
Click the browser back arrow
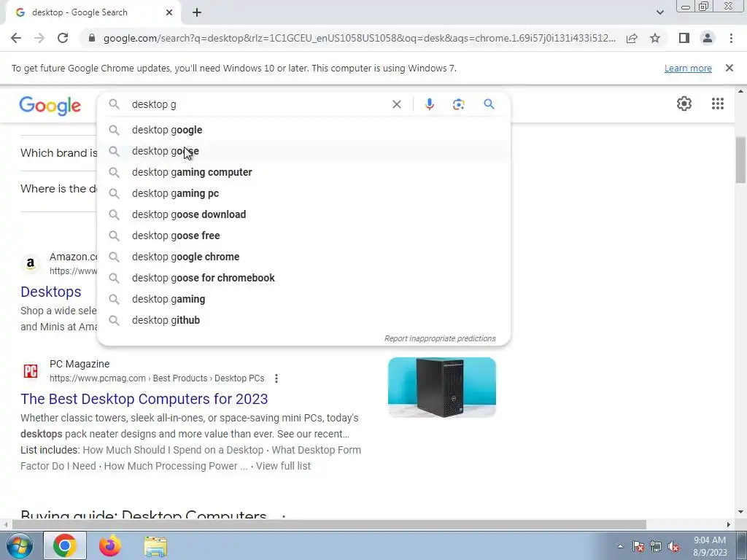16,38
